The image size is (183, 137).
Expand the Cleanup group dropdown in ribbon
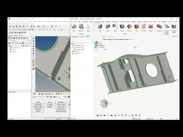[x=167, y=34]
